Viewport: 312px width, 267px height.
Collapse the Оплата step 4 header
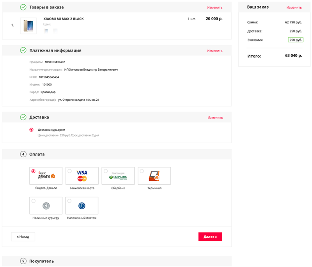pos(117,154)
